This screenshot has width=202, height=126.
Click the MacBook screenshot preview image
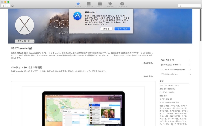tap(83, 109)
